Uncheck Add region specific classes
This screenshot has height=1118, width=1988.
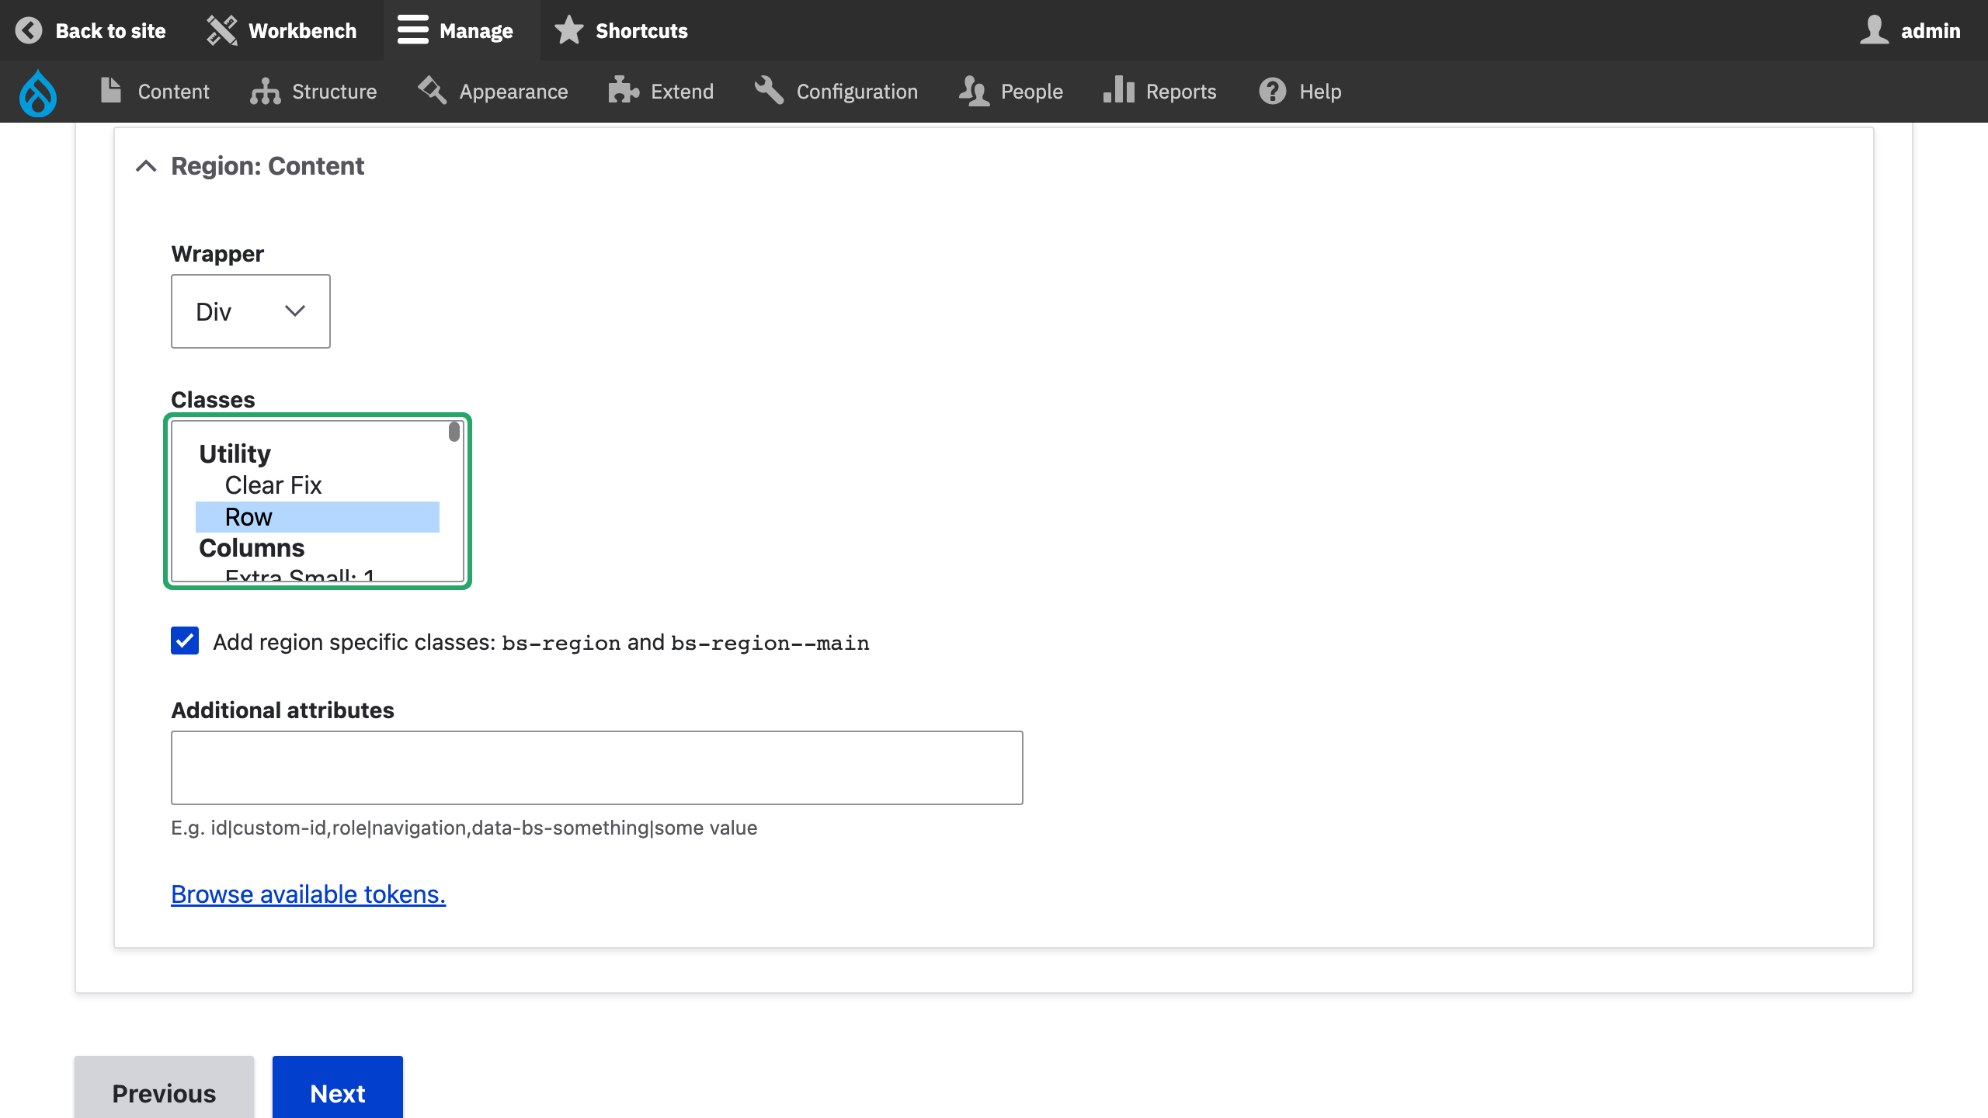(x=184, y=642)
